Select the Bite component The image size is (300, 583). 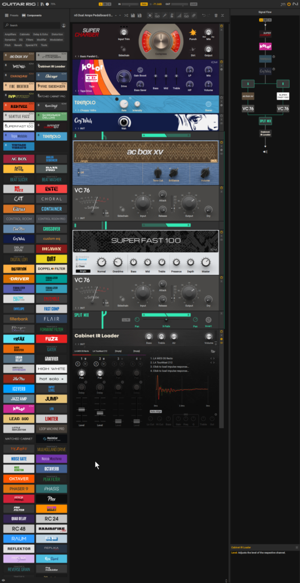point(51,189)
